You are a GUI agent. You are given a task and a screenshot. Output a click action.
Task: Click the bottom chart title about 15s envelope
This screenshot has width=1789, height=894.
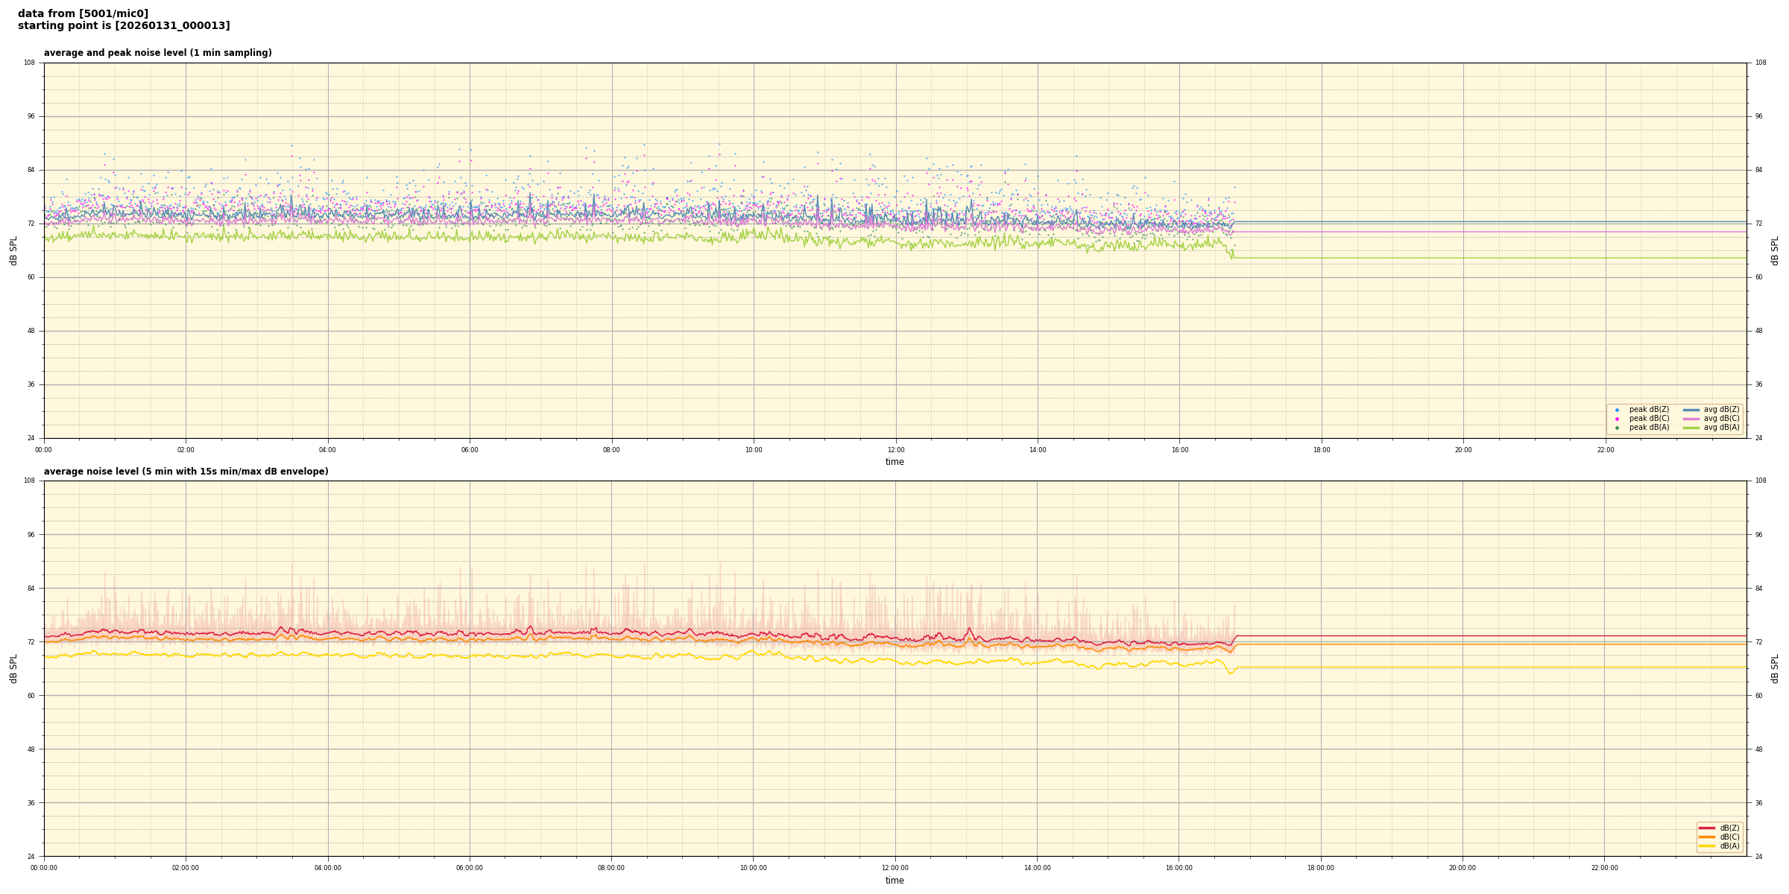186,472
